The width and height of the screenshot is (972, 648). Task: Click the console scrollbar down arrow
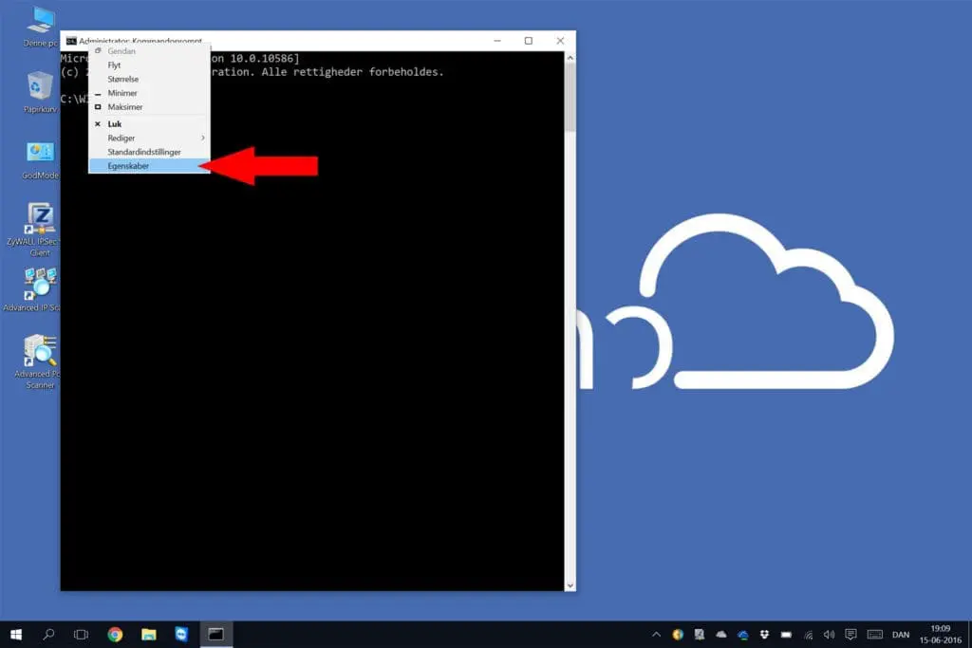click(x=570, y=585)
